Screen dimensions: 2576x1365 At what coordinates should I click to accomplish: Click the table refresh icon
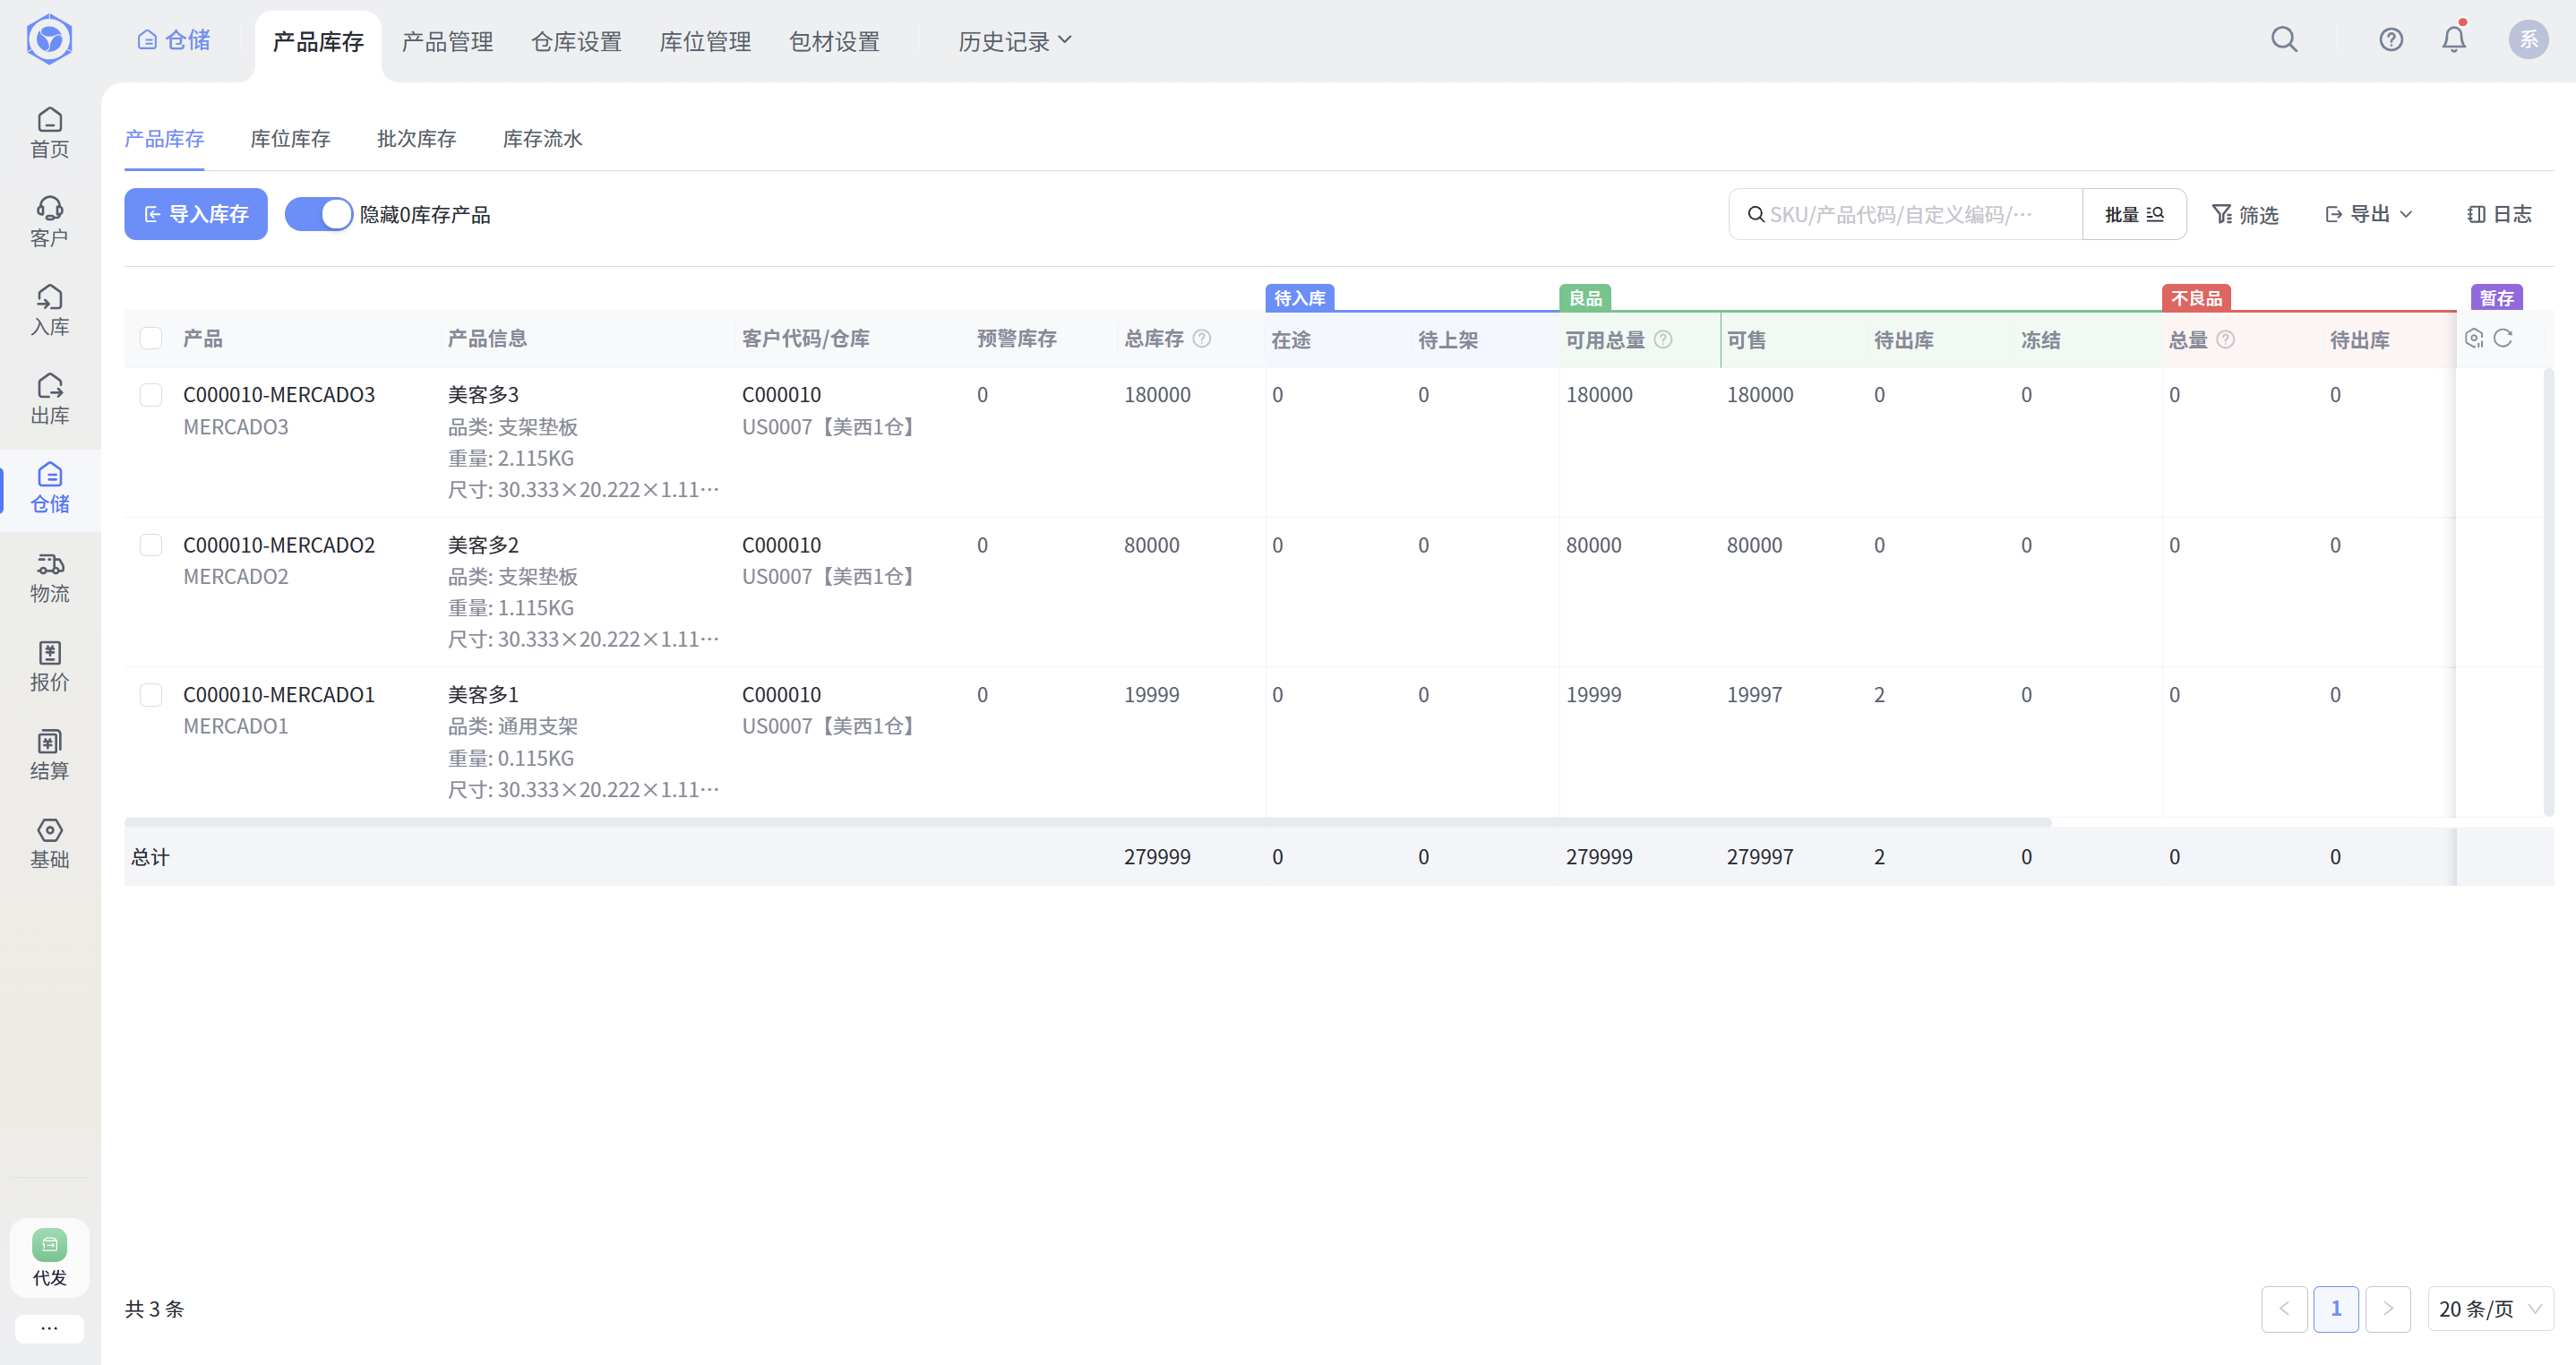2503,338
